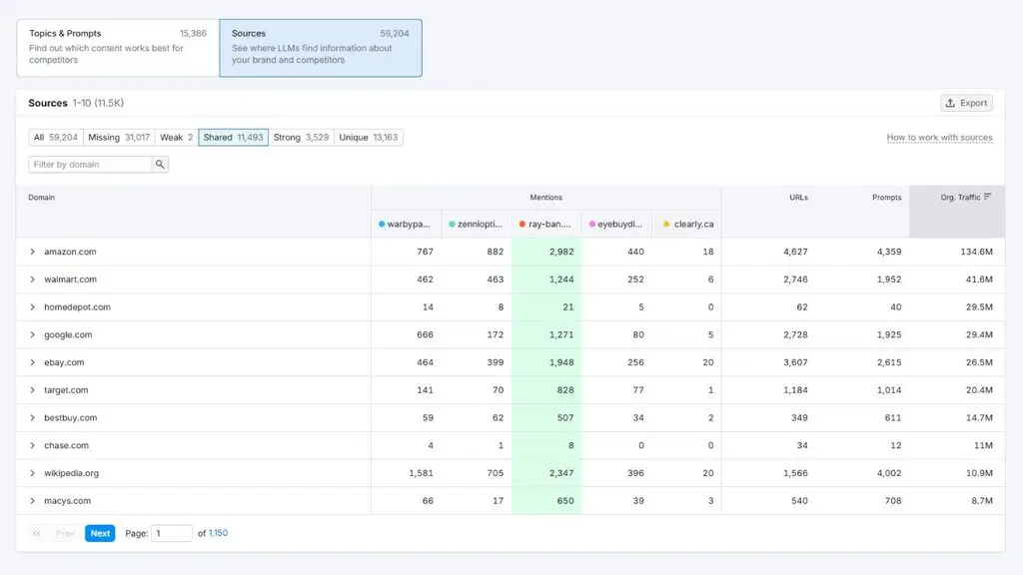Click the ray-ban orange dot legend
1023x575 pixels.
click(521, 225)
